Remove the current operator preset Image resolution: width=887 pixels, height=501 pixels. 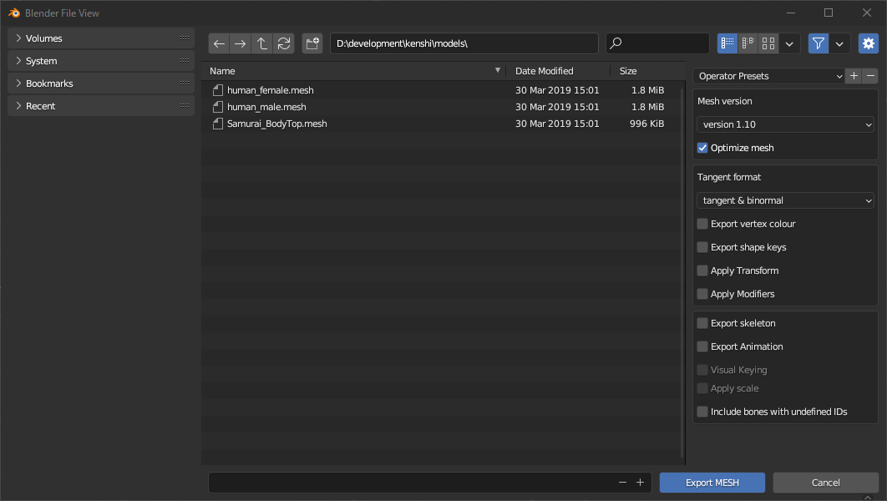(870, 76)
